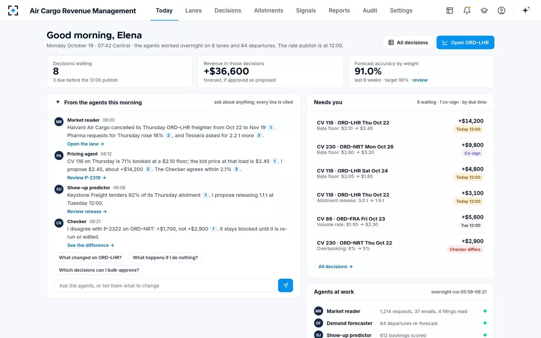Click the All decisions button at top
The width and height of the screenshot is (541, 338).
pyautogui.click(x=408, y=42)
